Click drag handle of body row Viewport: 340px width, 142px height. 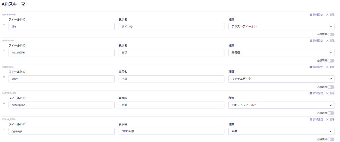[x=4, y=77]
